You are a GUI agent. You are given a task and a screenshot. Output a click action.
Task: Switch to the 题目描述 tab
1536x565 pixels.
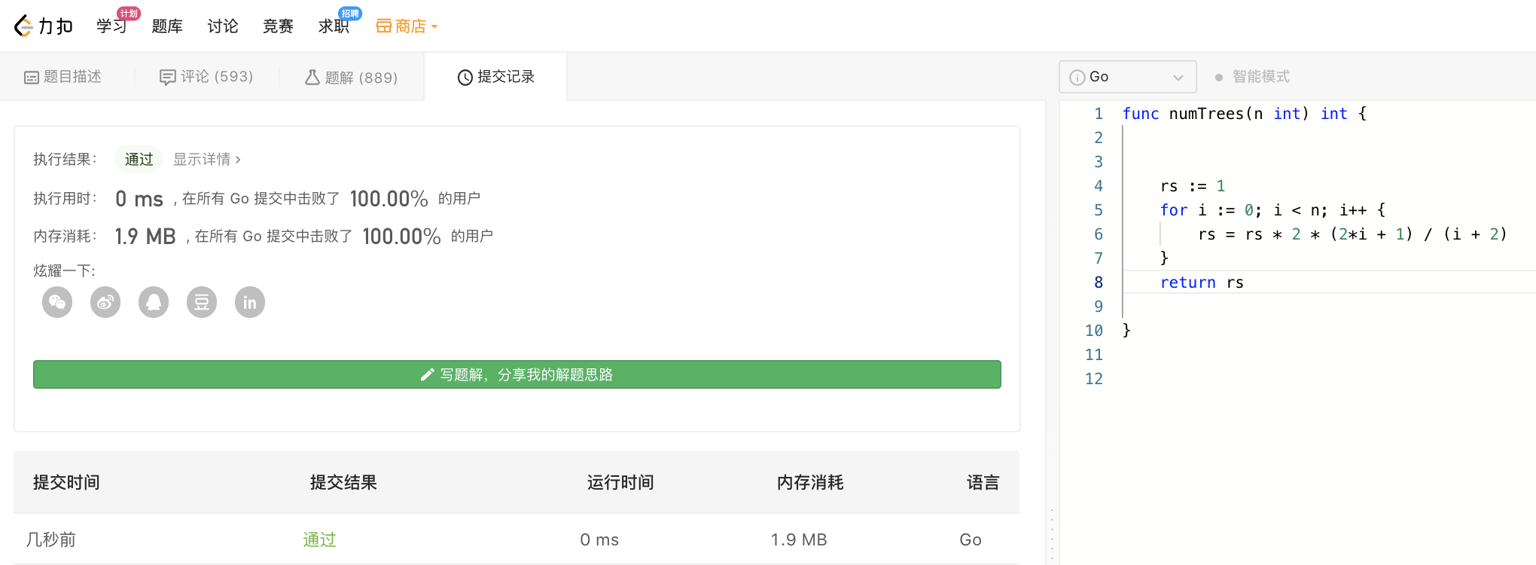pos(63,77)
